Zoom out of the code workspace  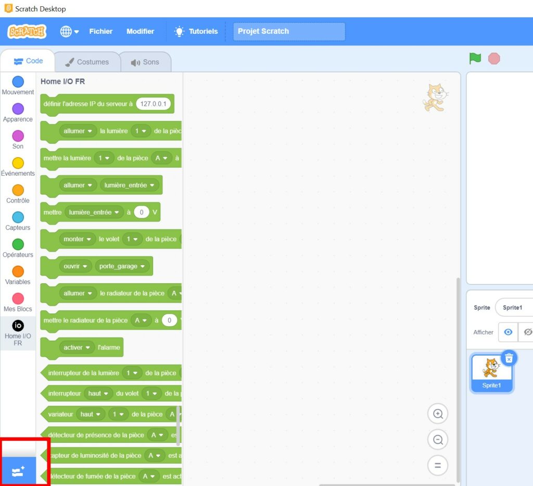coord(438,440)
